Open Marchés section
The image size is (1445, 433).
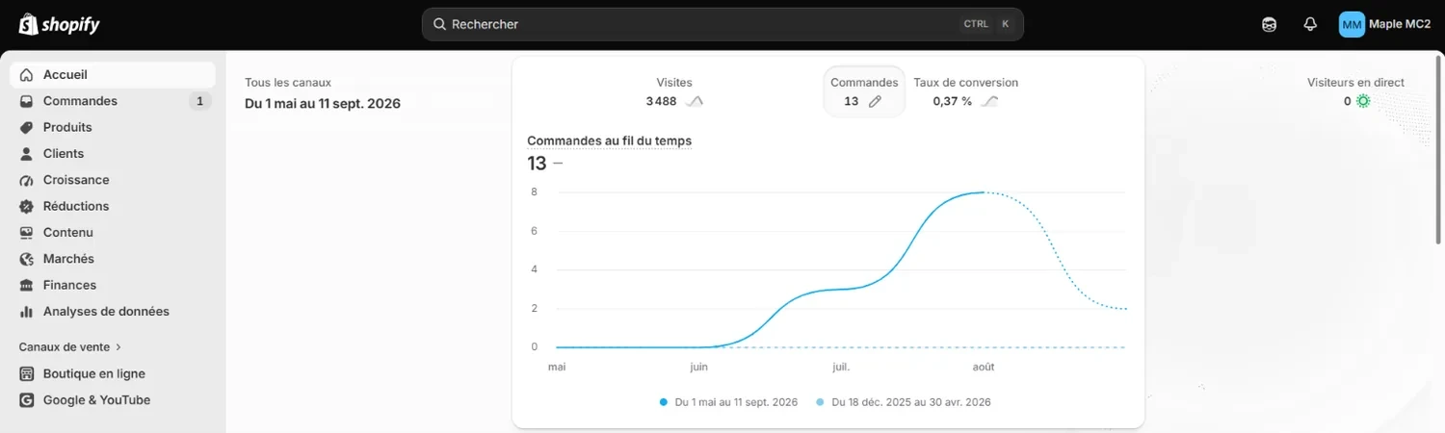click(x=113, y=259)
